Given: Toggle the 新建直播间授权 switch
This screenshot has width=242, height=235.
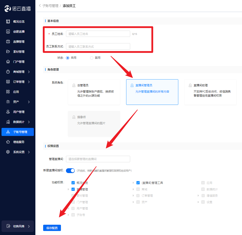Looking at the screenshot, I should (x=70, y=171).
